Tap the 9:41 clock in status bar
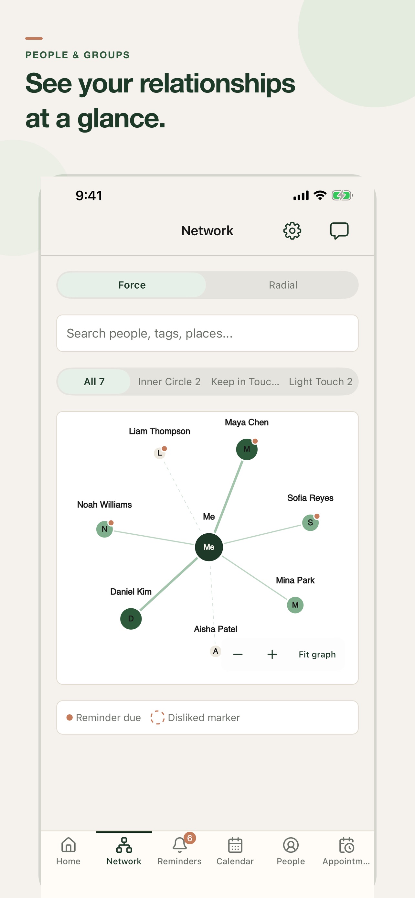The height and width of the screenshot is (898, 415). (x=89, y=196)
